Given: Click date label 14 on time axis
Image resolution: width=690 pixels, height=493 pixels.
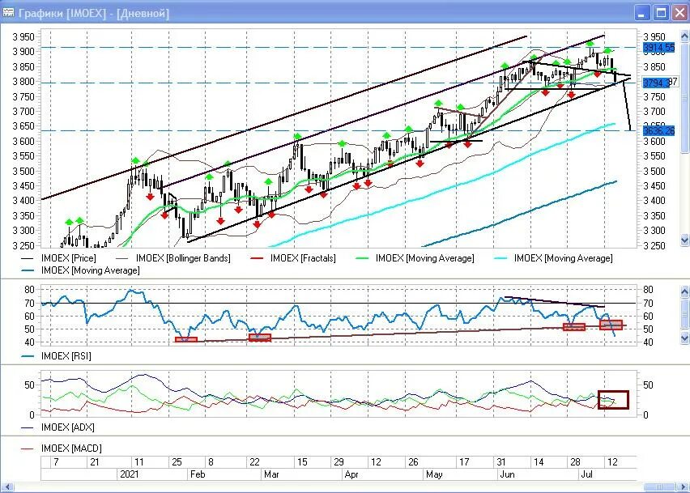Looking at the screenshot, I should coord(539,462).
